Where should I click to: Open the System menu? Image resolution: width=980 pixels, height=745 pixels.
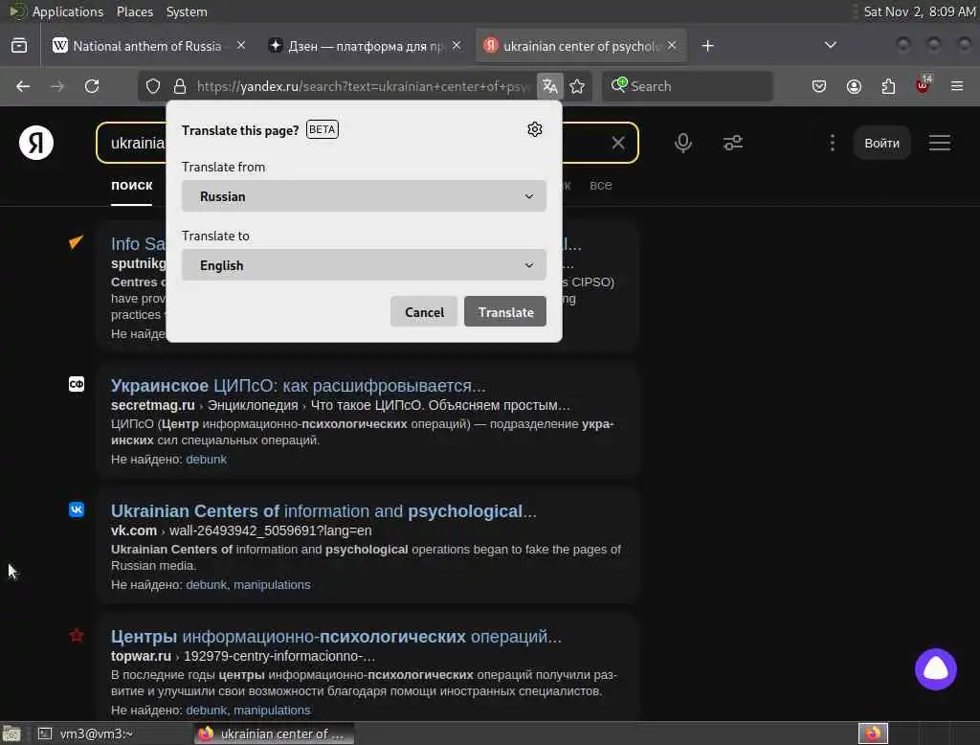(x=187, y=11)
